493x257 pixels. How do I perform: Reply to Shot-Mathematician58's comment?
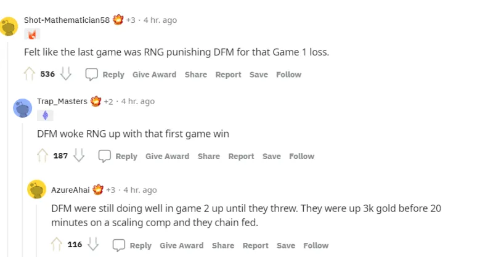(106, 75)
